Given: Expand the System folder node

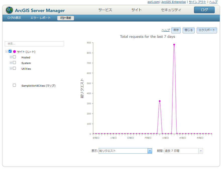Looking at the screenshot, I should coord(11,63).
